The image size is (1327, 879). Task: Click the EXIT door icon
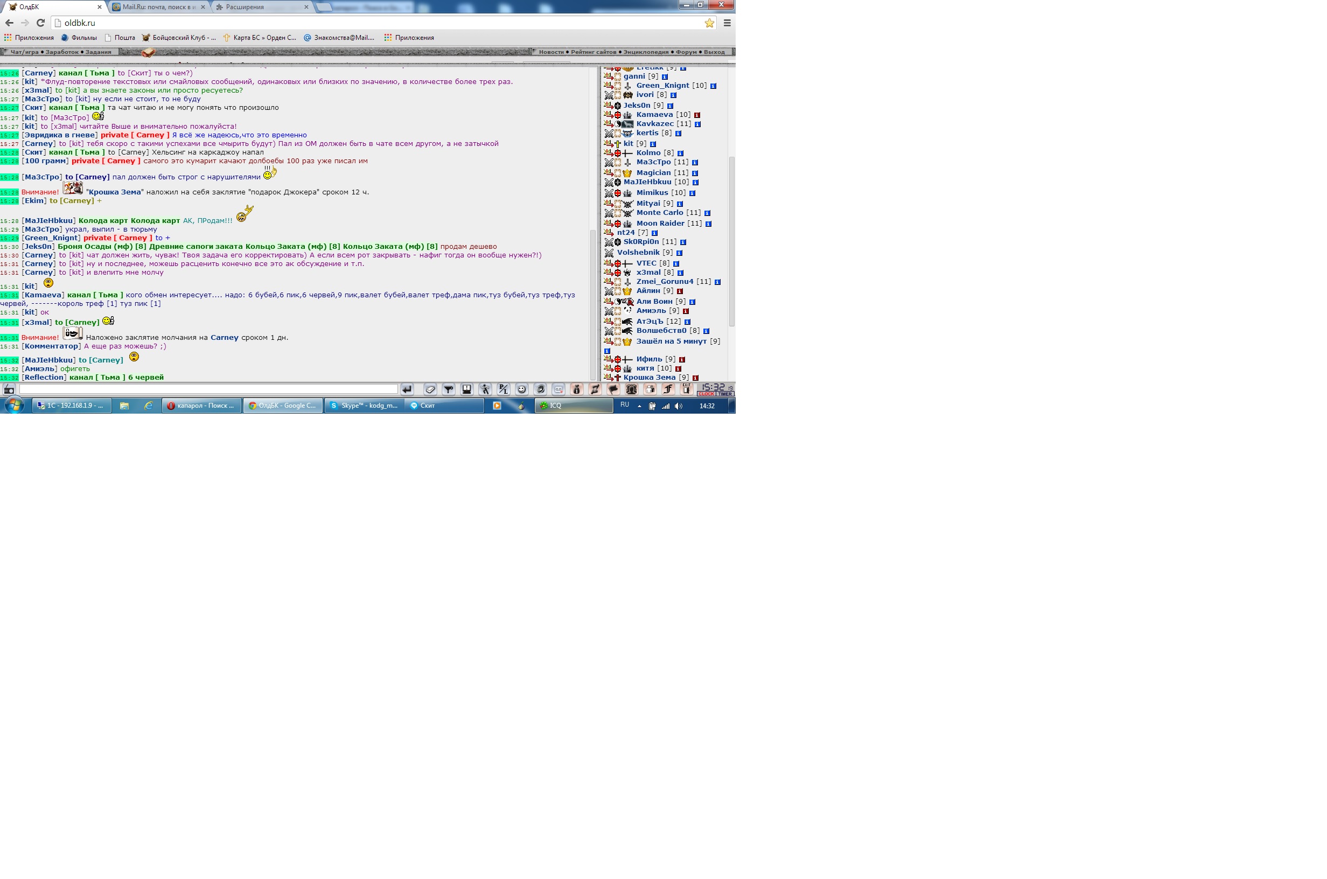click(687, 388)
